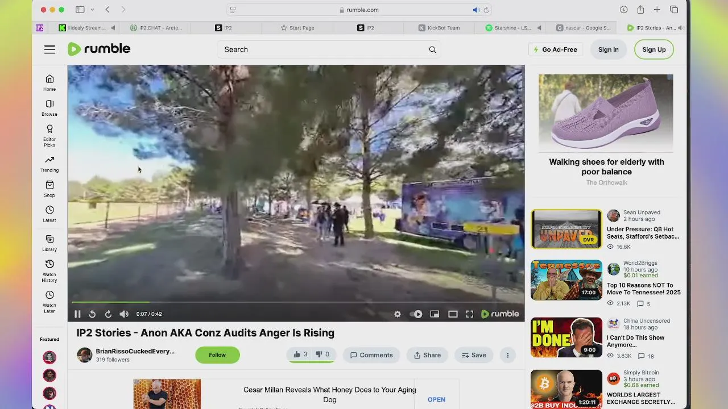Open Browse in the sidebar

click(49, 107)
